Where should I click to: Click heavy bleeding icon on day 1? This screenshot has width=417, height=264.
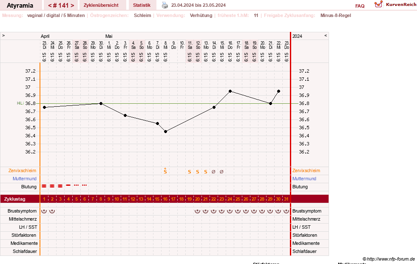[x=44, y=186]
